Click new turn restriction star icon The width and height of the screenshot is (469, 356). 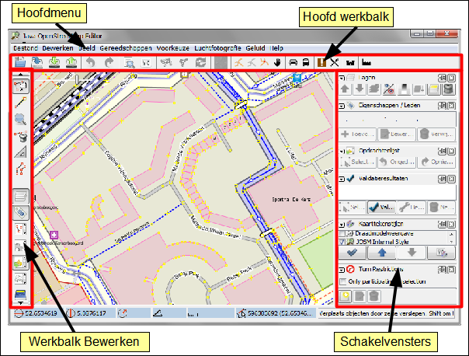click(x=346, y=296)
